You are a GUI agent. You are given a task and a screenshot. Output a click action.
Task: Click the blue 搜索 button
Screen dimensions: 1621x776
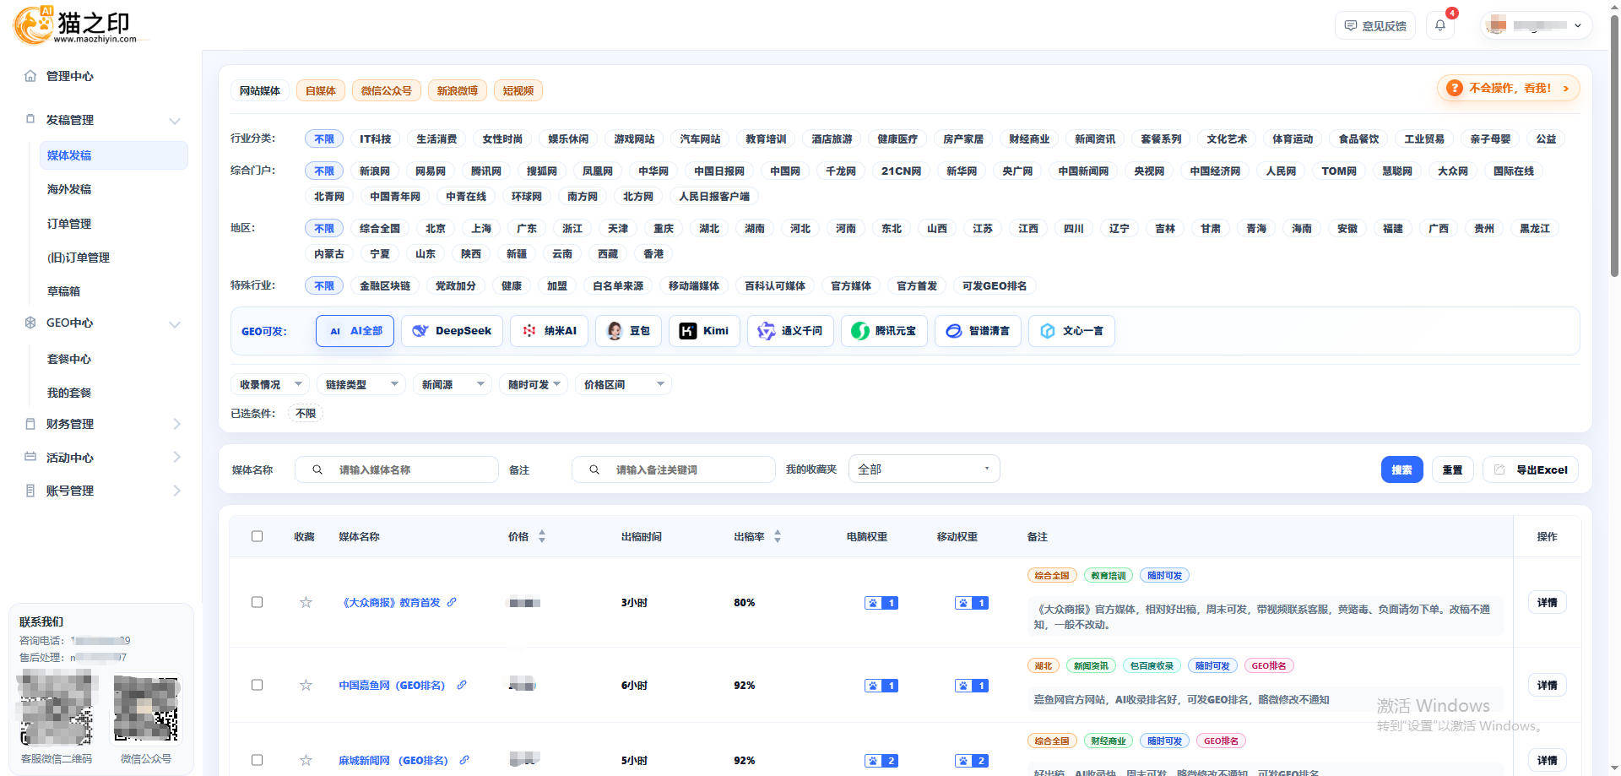point(1401,469)
